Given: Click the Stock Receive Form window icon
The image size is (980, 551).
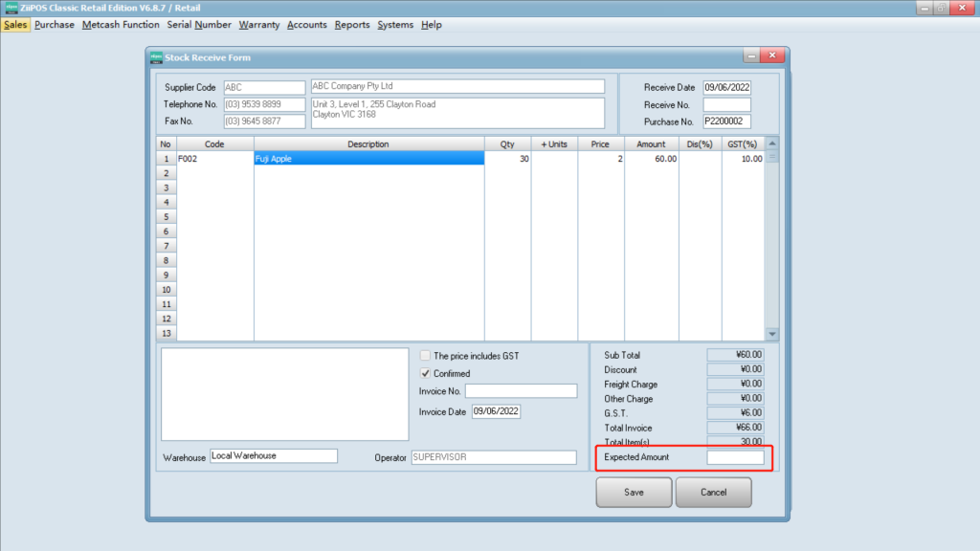Looking at the screenshot, I should (x=157, y=57).
